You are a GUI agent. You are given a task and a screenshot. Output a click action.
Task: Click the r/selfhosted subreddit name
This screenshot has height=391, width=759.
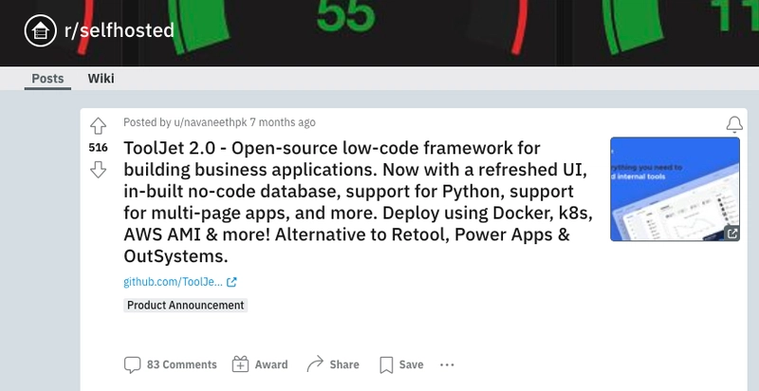tap(120, 30)
